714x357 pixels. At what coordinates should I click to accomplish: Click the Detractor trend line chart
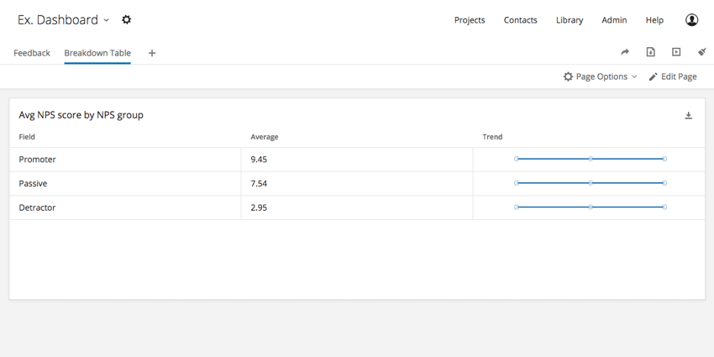click(x=591, y=207)
